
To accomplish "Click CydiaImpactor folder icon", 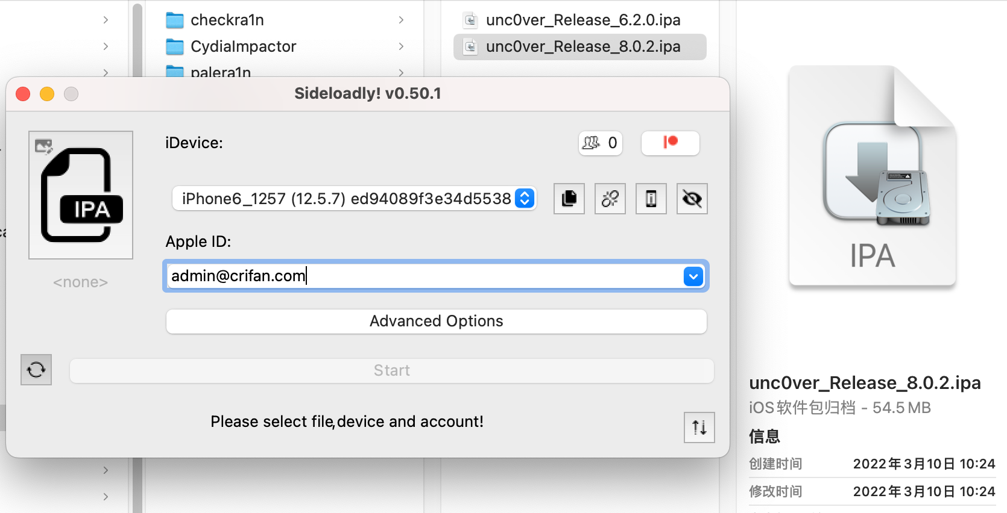I will point(175,47).
